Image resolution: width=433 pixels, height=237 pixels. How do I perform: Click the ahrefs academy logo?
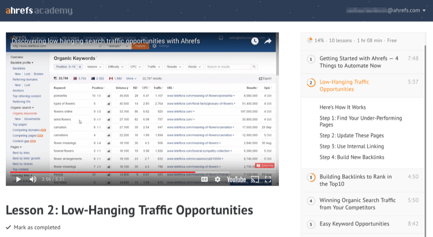pos(39,11)
